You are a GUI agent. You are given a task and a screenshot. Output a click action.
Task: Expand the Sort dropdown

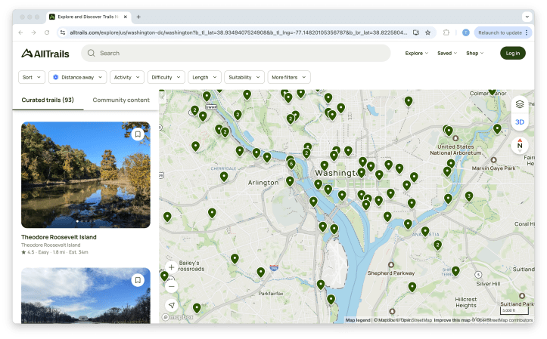(x=32, y=77)
